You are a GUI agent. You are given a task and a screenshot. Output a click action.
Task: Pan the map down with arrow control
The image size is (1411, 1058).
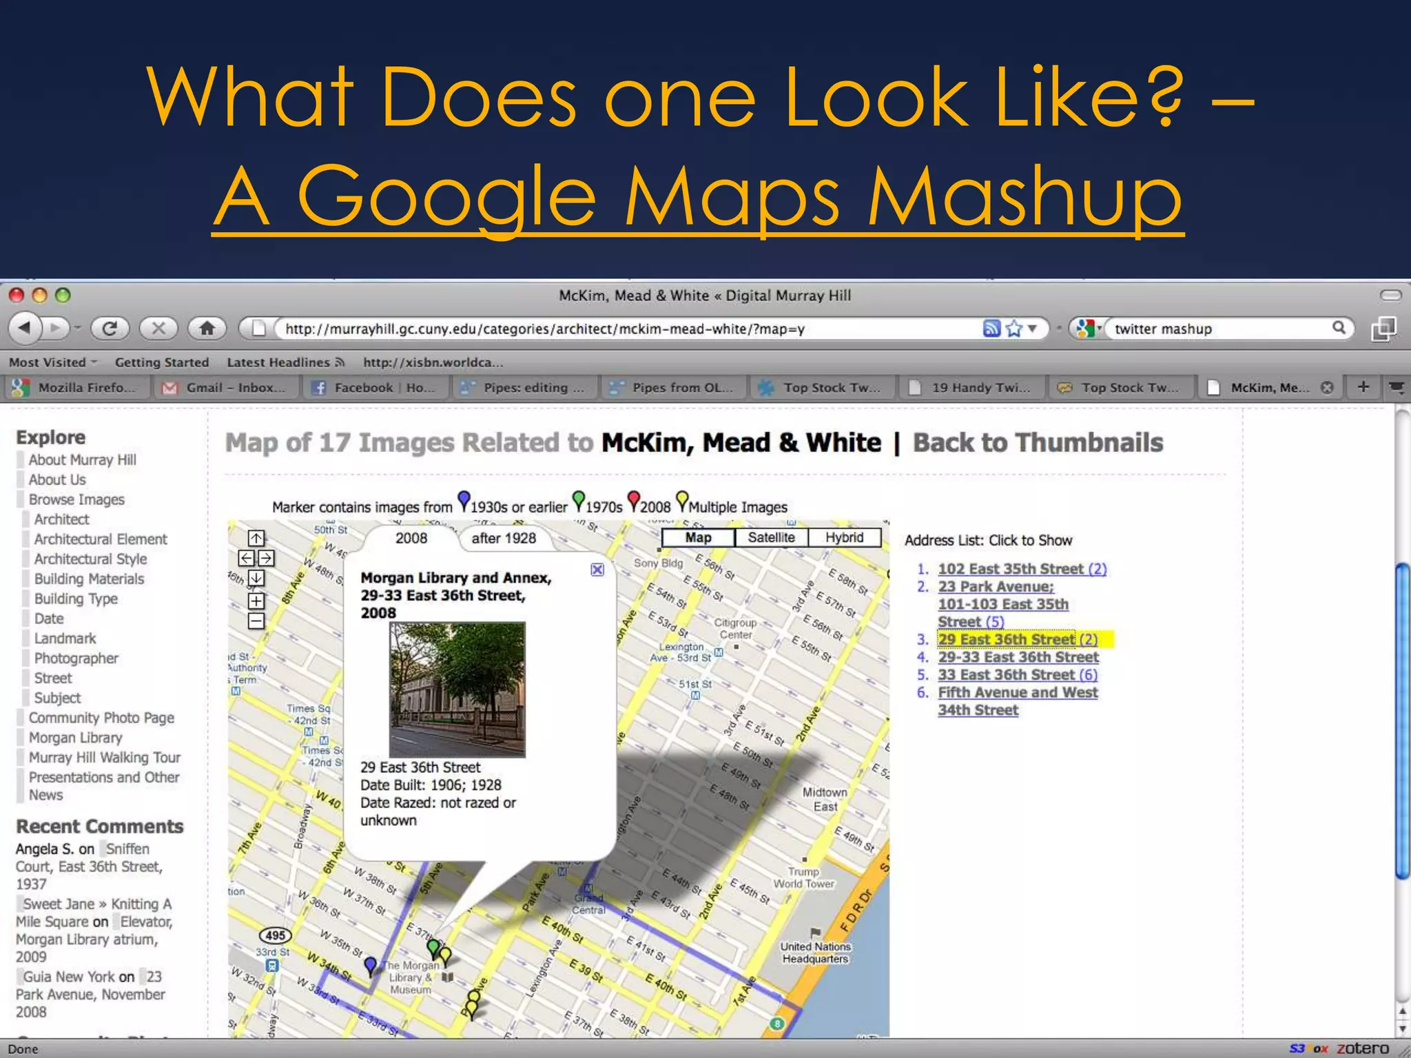pyautogui.click(x=256, y=578)
